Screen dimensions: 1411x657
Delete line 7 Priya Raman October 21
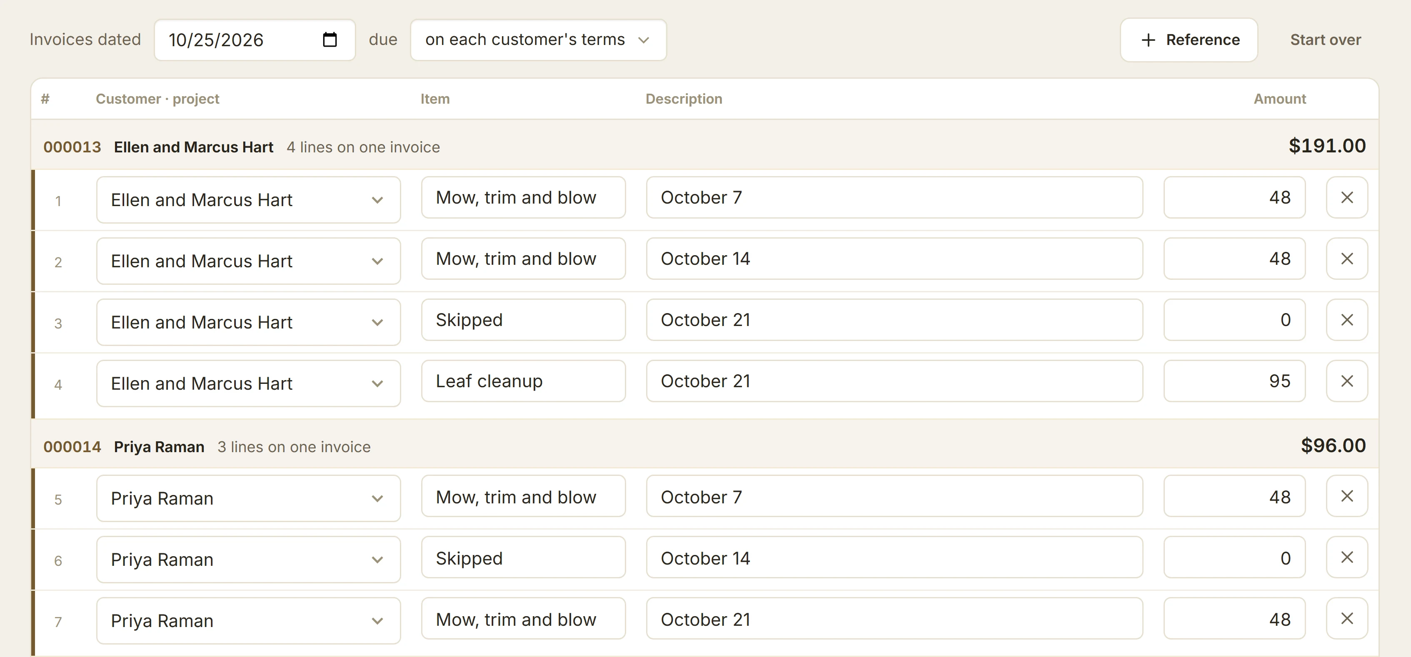point(1347,619)
